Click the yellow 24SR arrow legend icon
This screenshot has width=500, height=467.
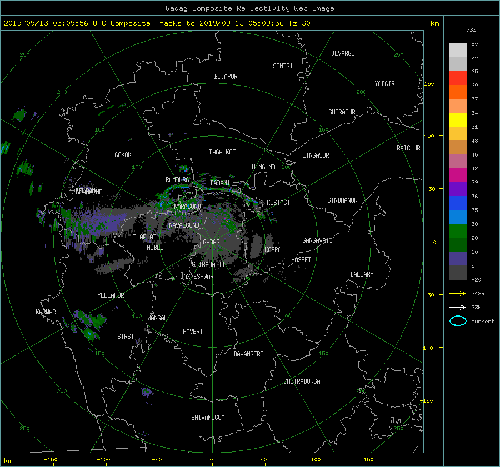(458, 293)
